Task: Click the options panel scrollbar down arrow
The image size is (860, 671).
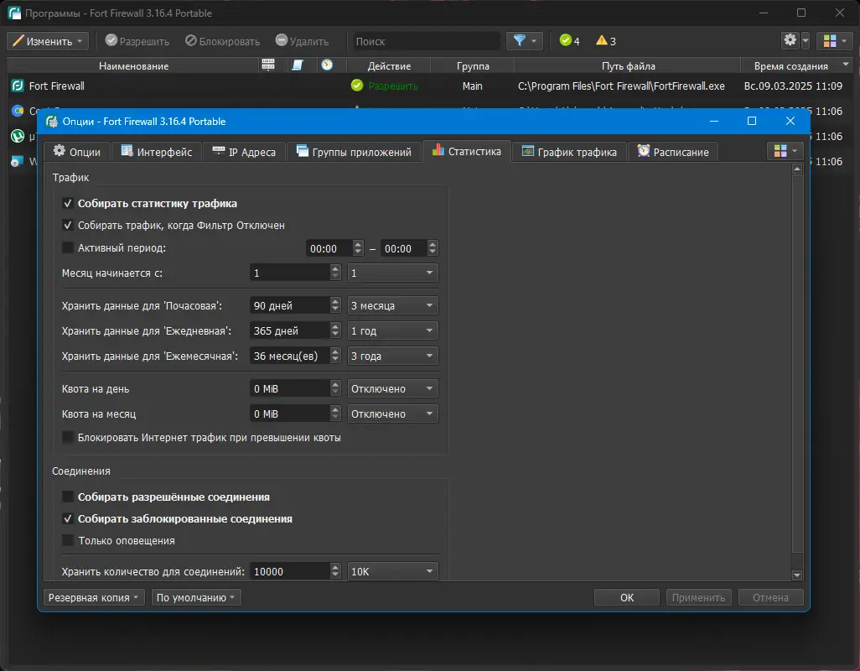Action: [797, 575]
